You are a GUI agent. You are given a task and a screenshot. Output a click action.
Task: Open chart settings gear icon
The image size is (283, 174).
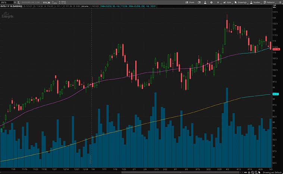(212, 2)
